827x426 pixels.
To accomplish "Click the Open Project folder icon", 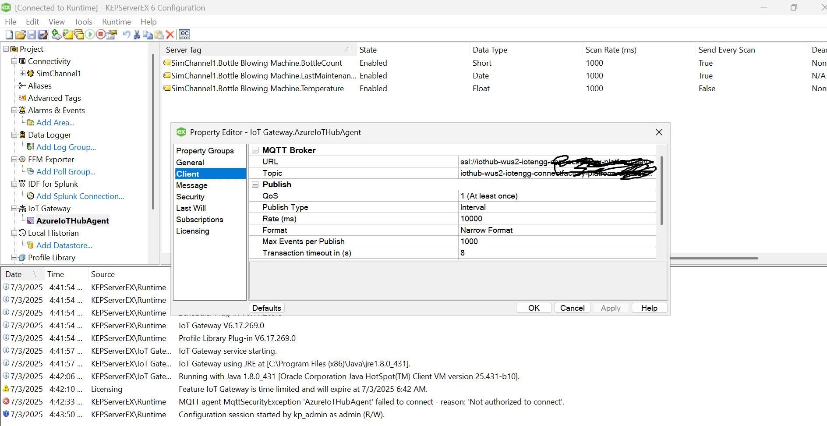I will pyautogui.click(x=20, y=35).
